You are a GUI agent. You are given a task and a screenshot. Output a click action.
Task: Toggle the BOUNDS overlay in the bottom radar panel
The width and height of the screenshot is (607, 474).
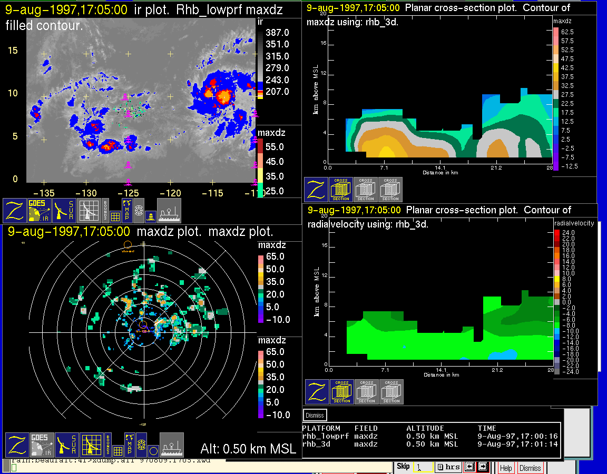tap(108, 445)
